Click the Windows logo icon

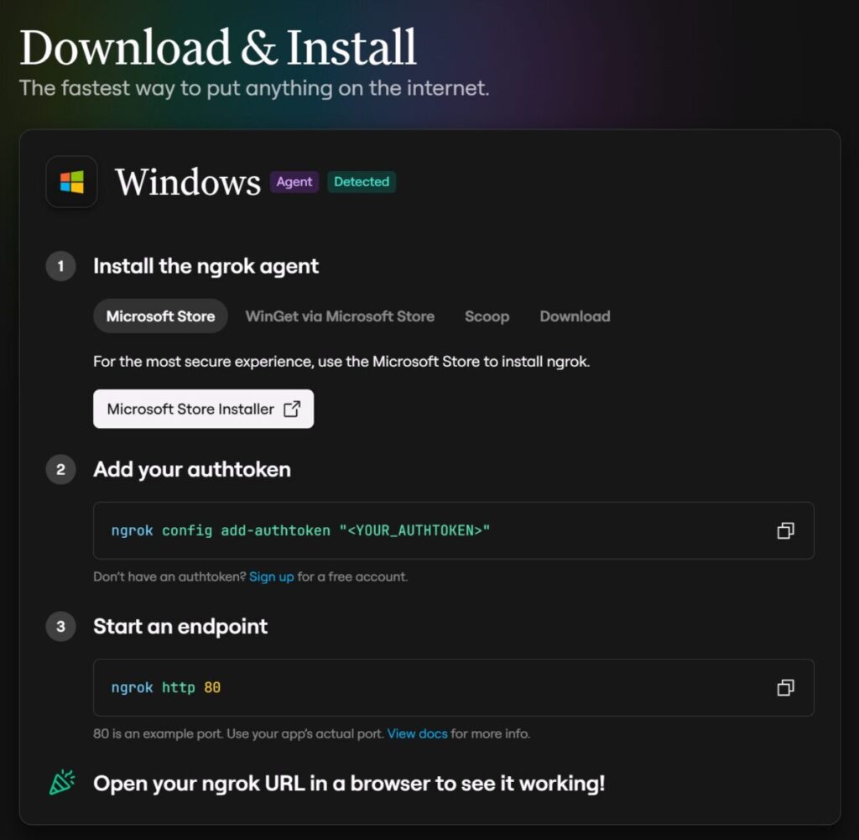point(71,182)
